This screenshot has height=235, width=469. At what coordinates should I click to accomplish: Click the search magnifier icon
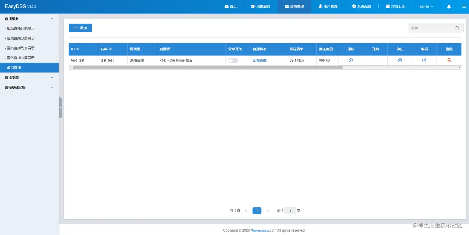click(x=457, y=28)
